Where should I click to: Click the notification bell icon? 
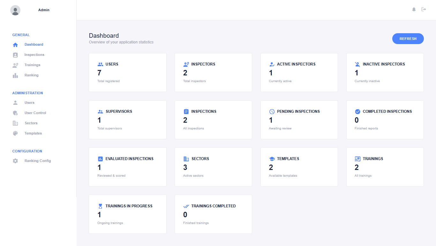point(414,9)
